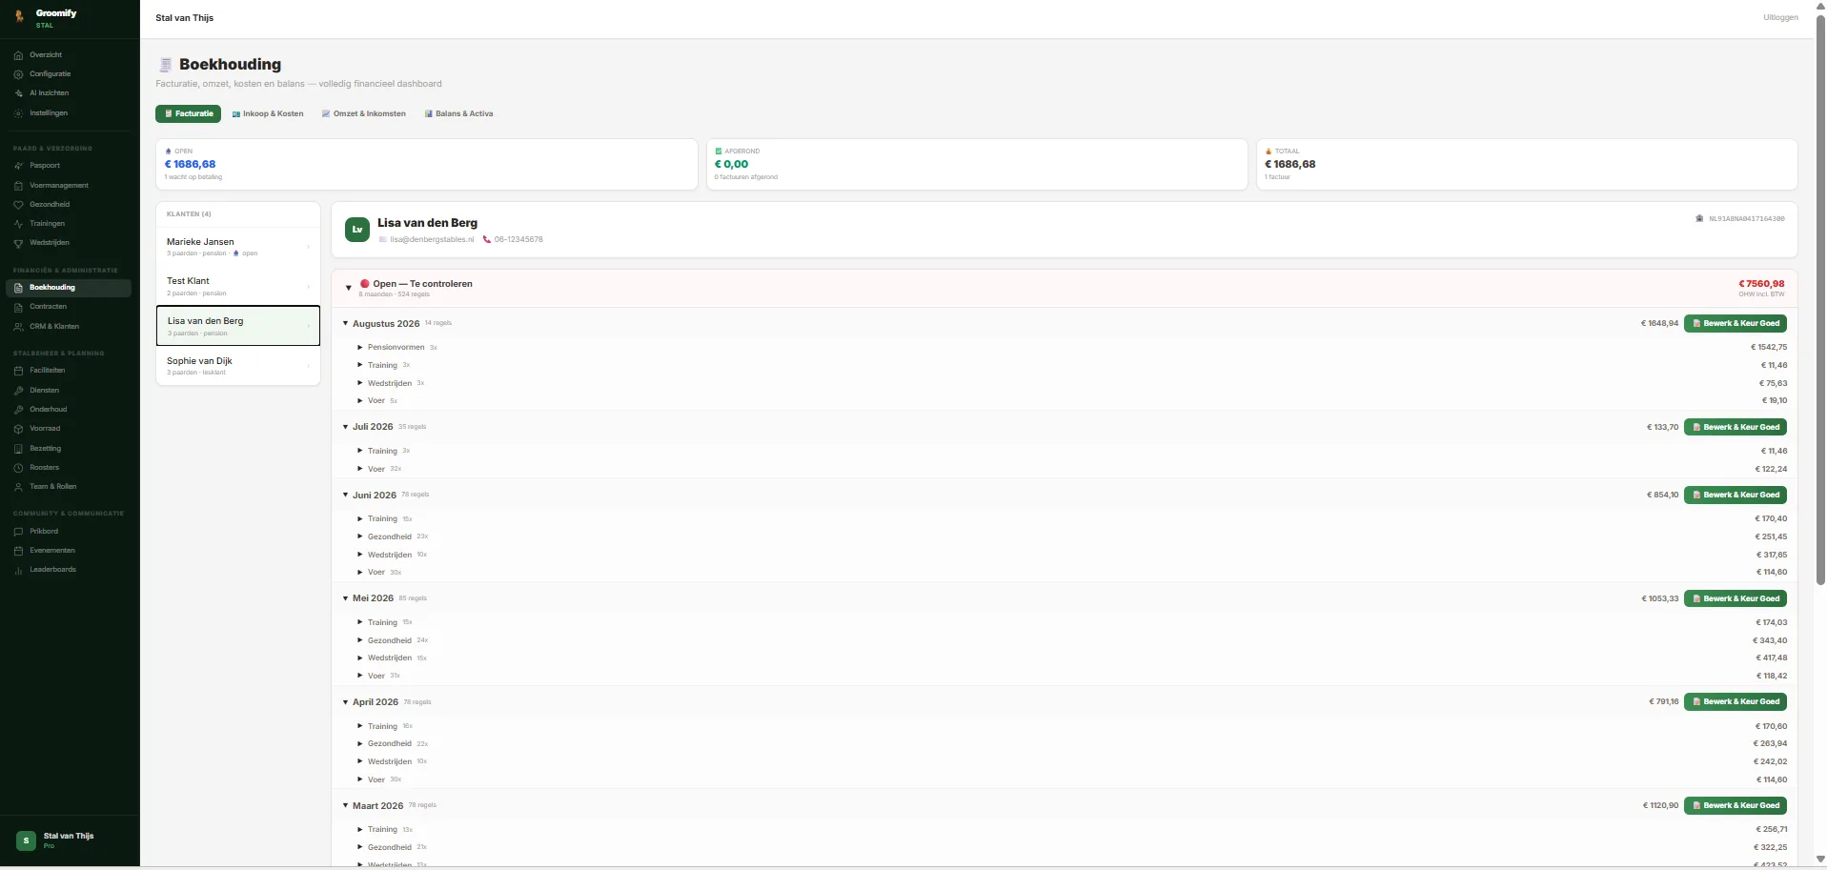Click the Lv customer avatar
The width and height of the screenshot is (1827, 870).
tap(357, 230)
